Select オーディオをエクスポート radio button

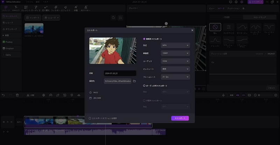(144, 86)
